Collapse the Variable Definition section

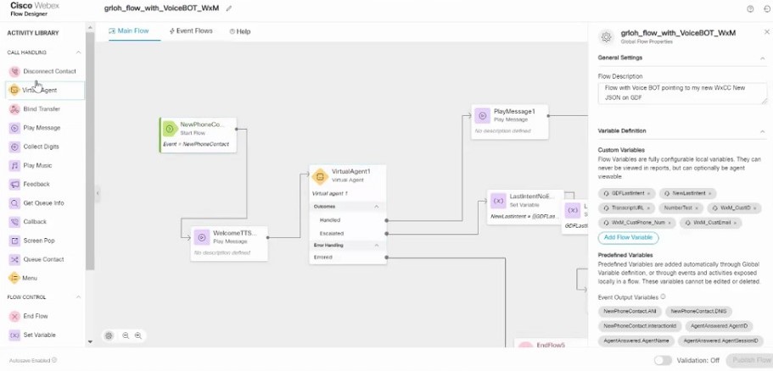[x=762, y=131]
